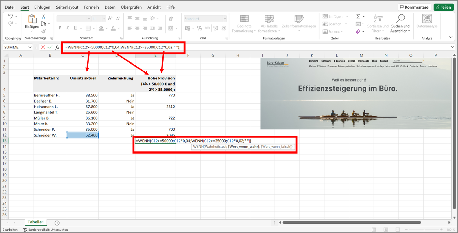
Task: Click the scissors cut icon
Action: [x=43, y=16]
